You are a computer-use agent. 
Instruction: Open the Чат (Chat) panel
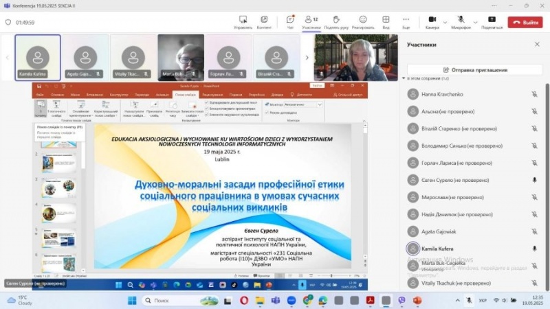pos(290,21)
